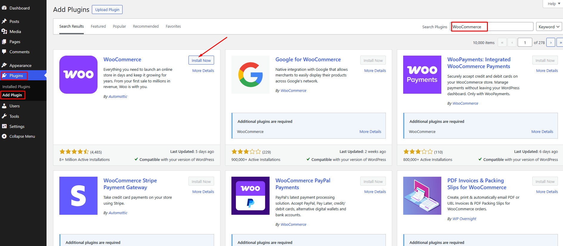Screen dimensions: 563x246
Task: Click the WooCommerce star rating
Action: click(x=74, y=152)
